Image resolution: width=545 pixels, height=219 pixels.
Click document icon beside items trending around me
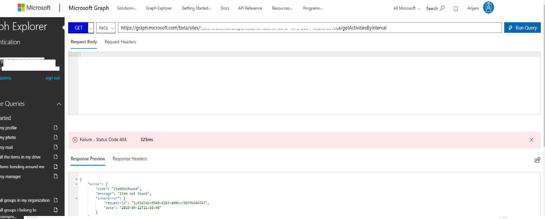tap(56, 166)
